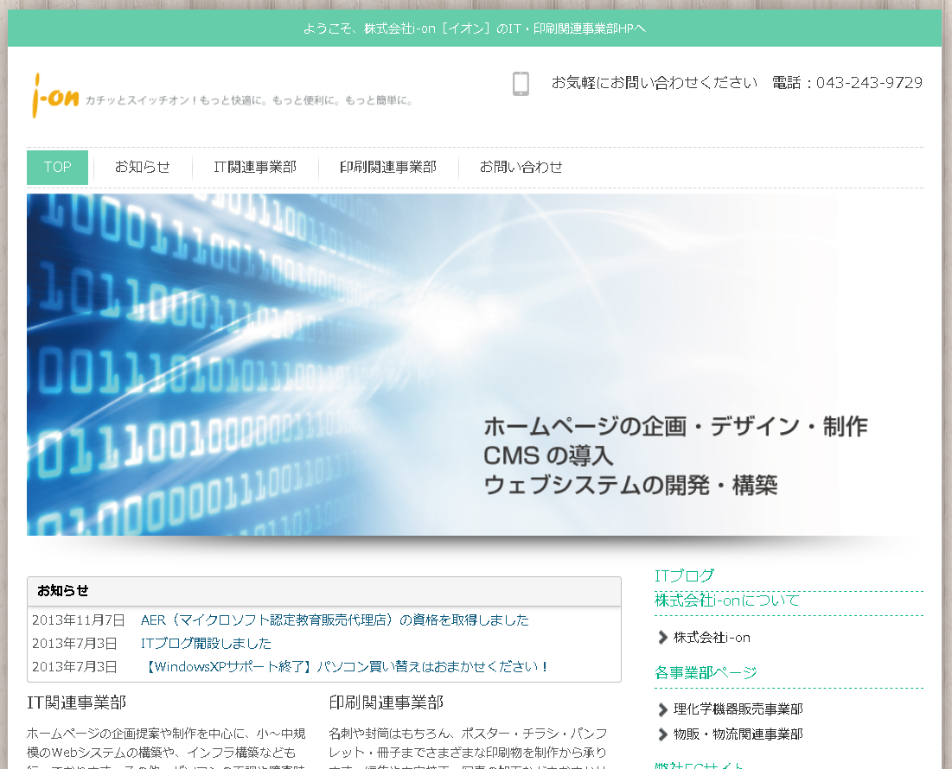Click the chevron beside 理化学機器販売事業部
This screenshot has width=952, height=769.
point(663,709)
